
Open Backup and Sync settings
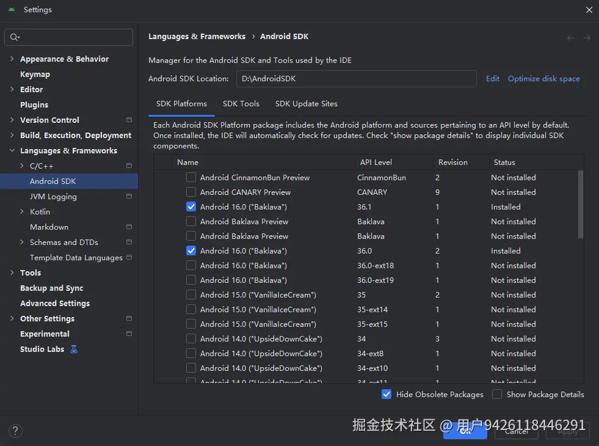[x=51, y=288]
